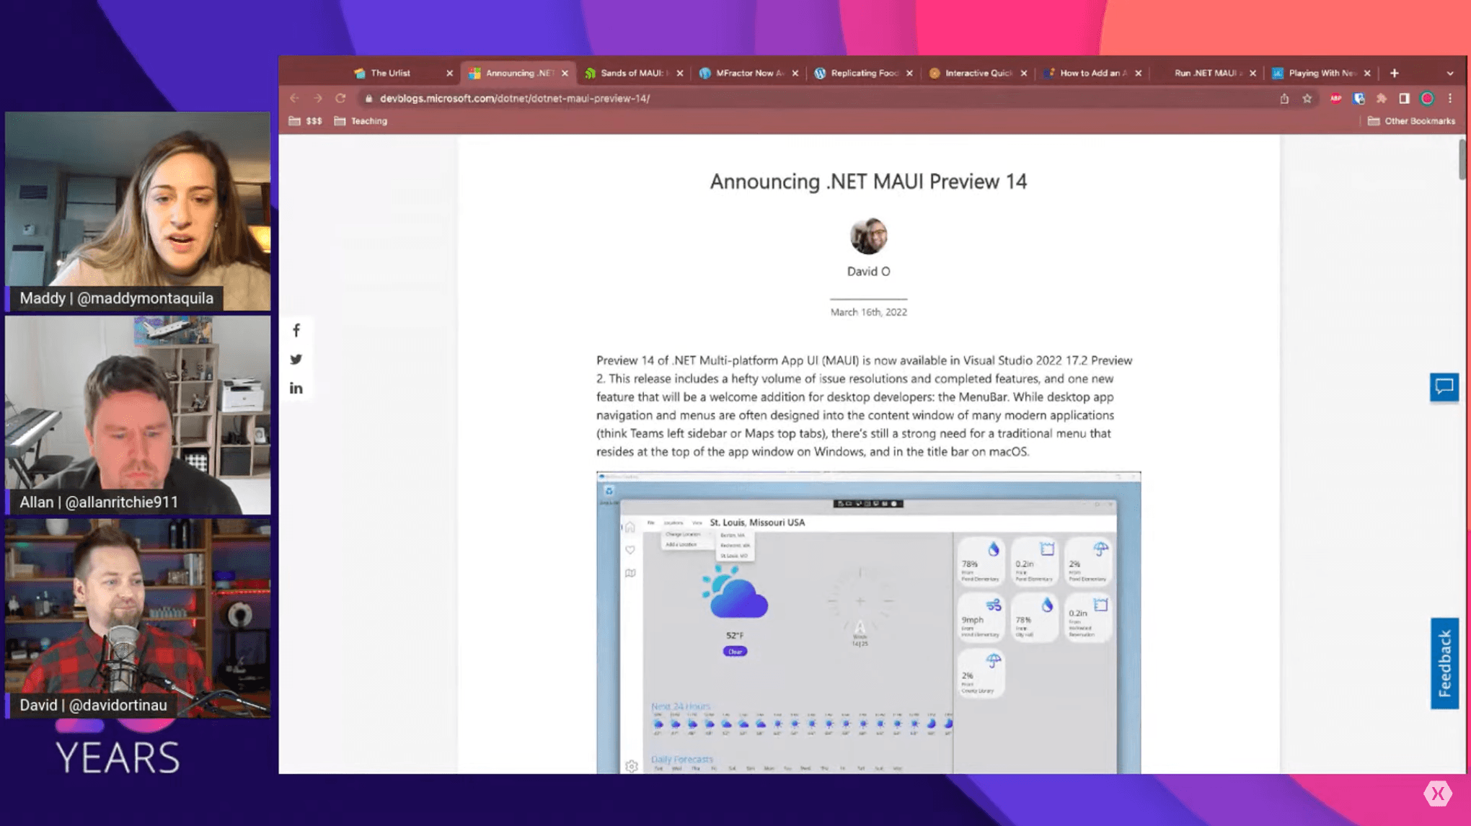Click the browser bookmark star icon
Image resolution: width=1471 pixels, height=826 pixels.
click(x=1307, y=98)
